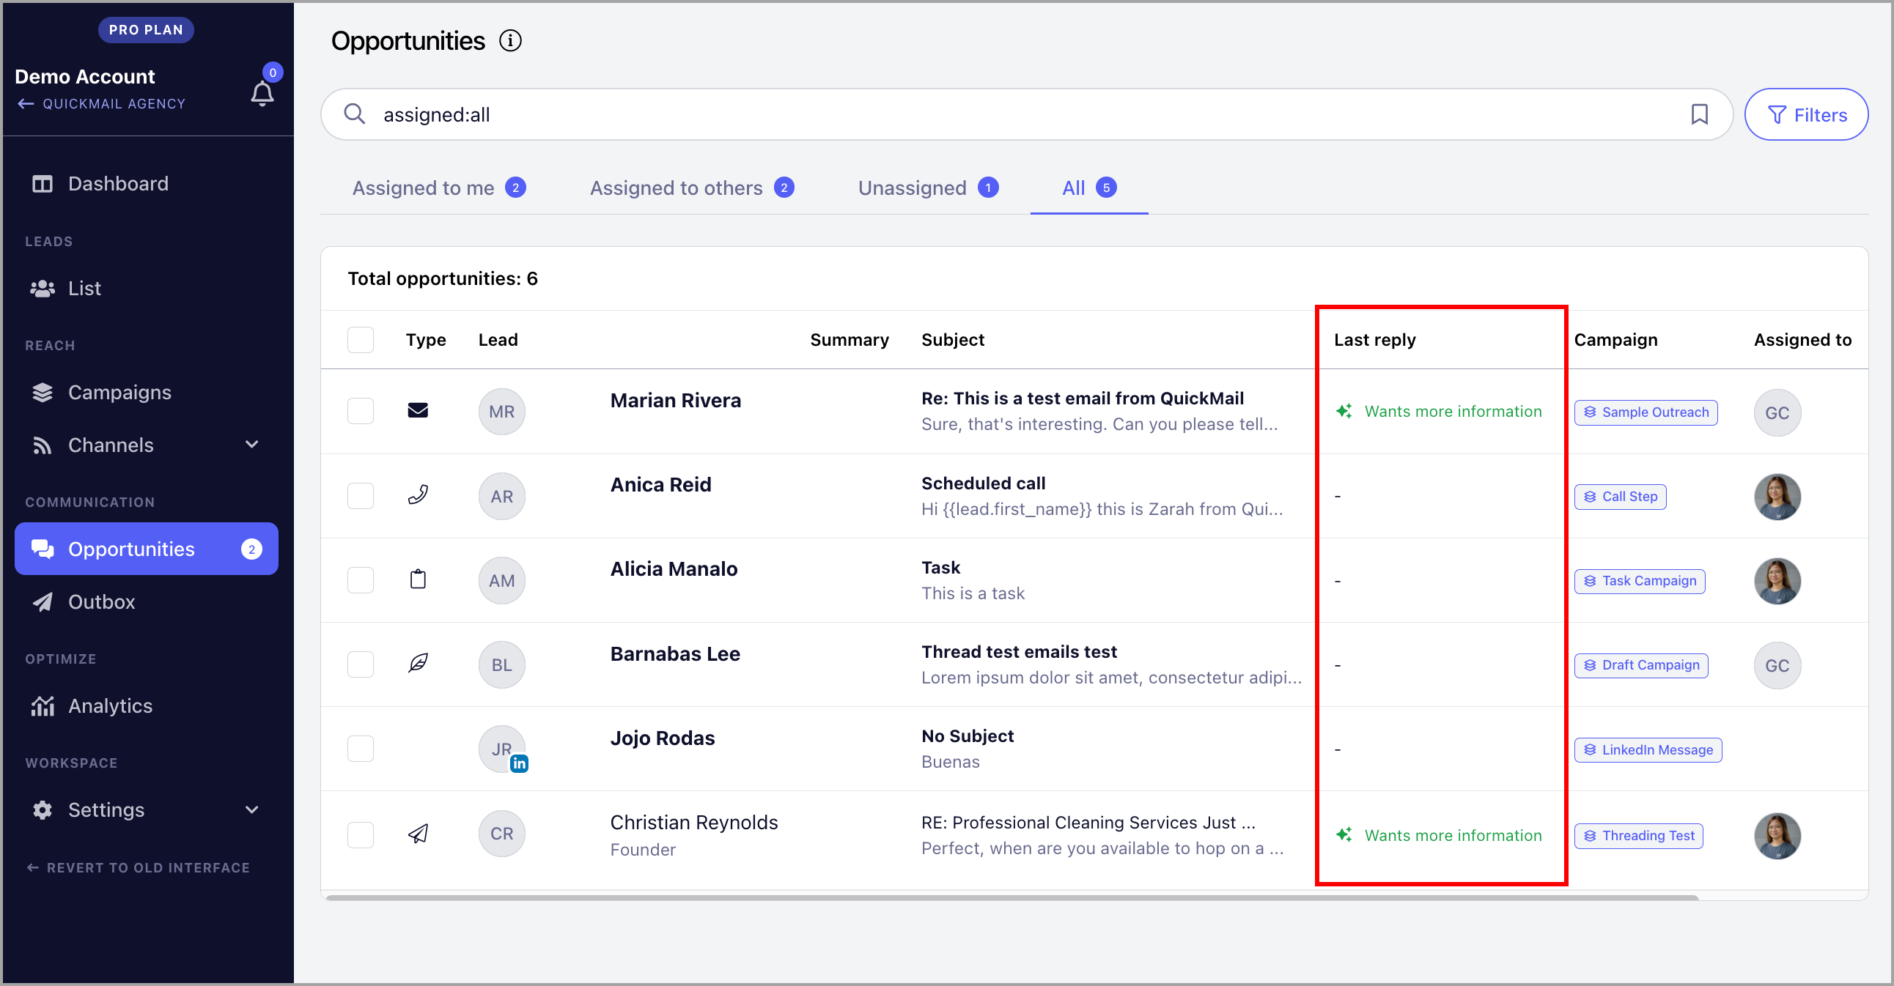Screen dimensions: 1894x986
Task: Click the GC assignee avatar in Barnabas Lee row
Action: coord(1777,666)
